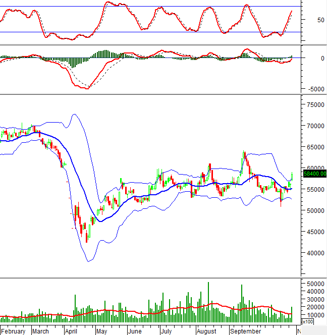Click the lowest MACD trough near April
The height and width of the screenshot is (335, 327).
point(87,88)
